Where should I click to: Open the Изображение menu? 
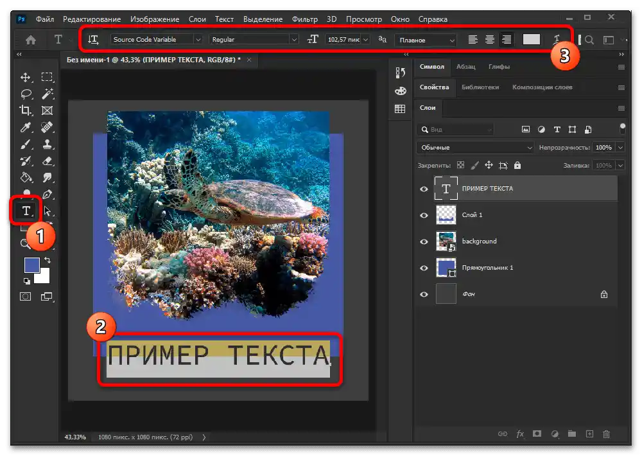tap(155, 19)
